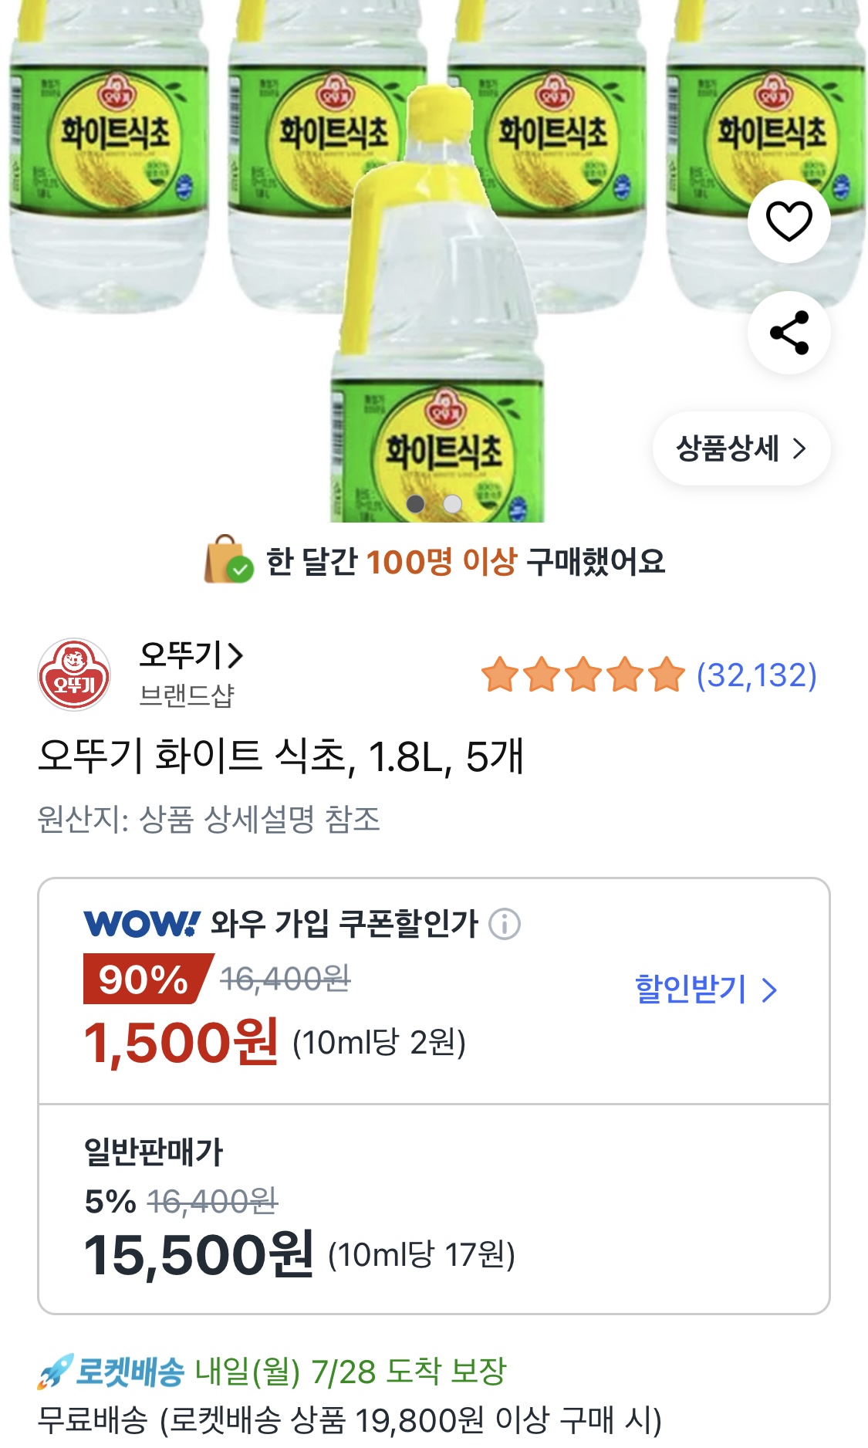Tap the chevron next to 오뚜기

point(235,656)
